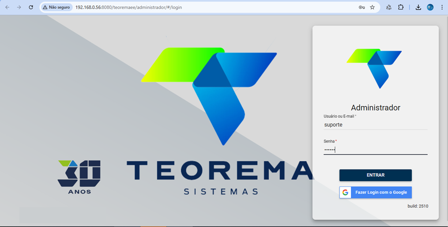Open the 'Não seguro' site security info
This screenshot has width=448, height=227.
[x=56, y=8]
